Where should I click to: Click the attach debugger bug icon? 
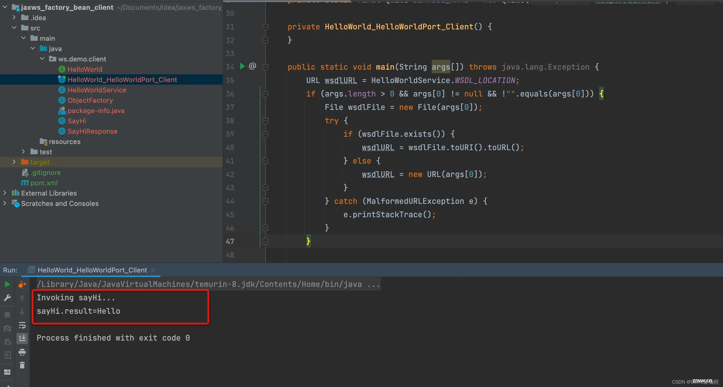pos(7,342)
